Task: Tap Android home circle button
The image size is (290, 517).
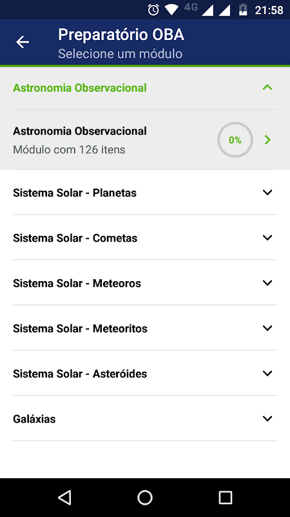Action: tap(145, 497)
